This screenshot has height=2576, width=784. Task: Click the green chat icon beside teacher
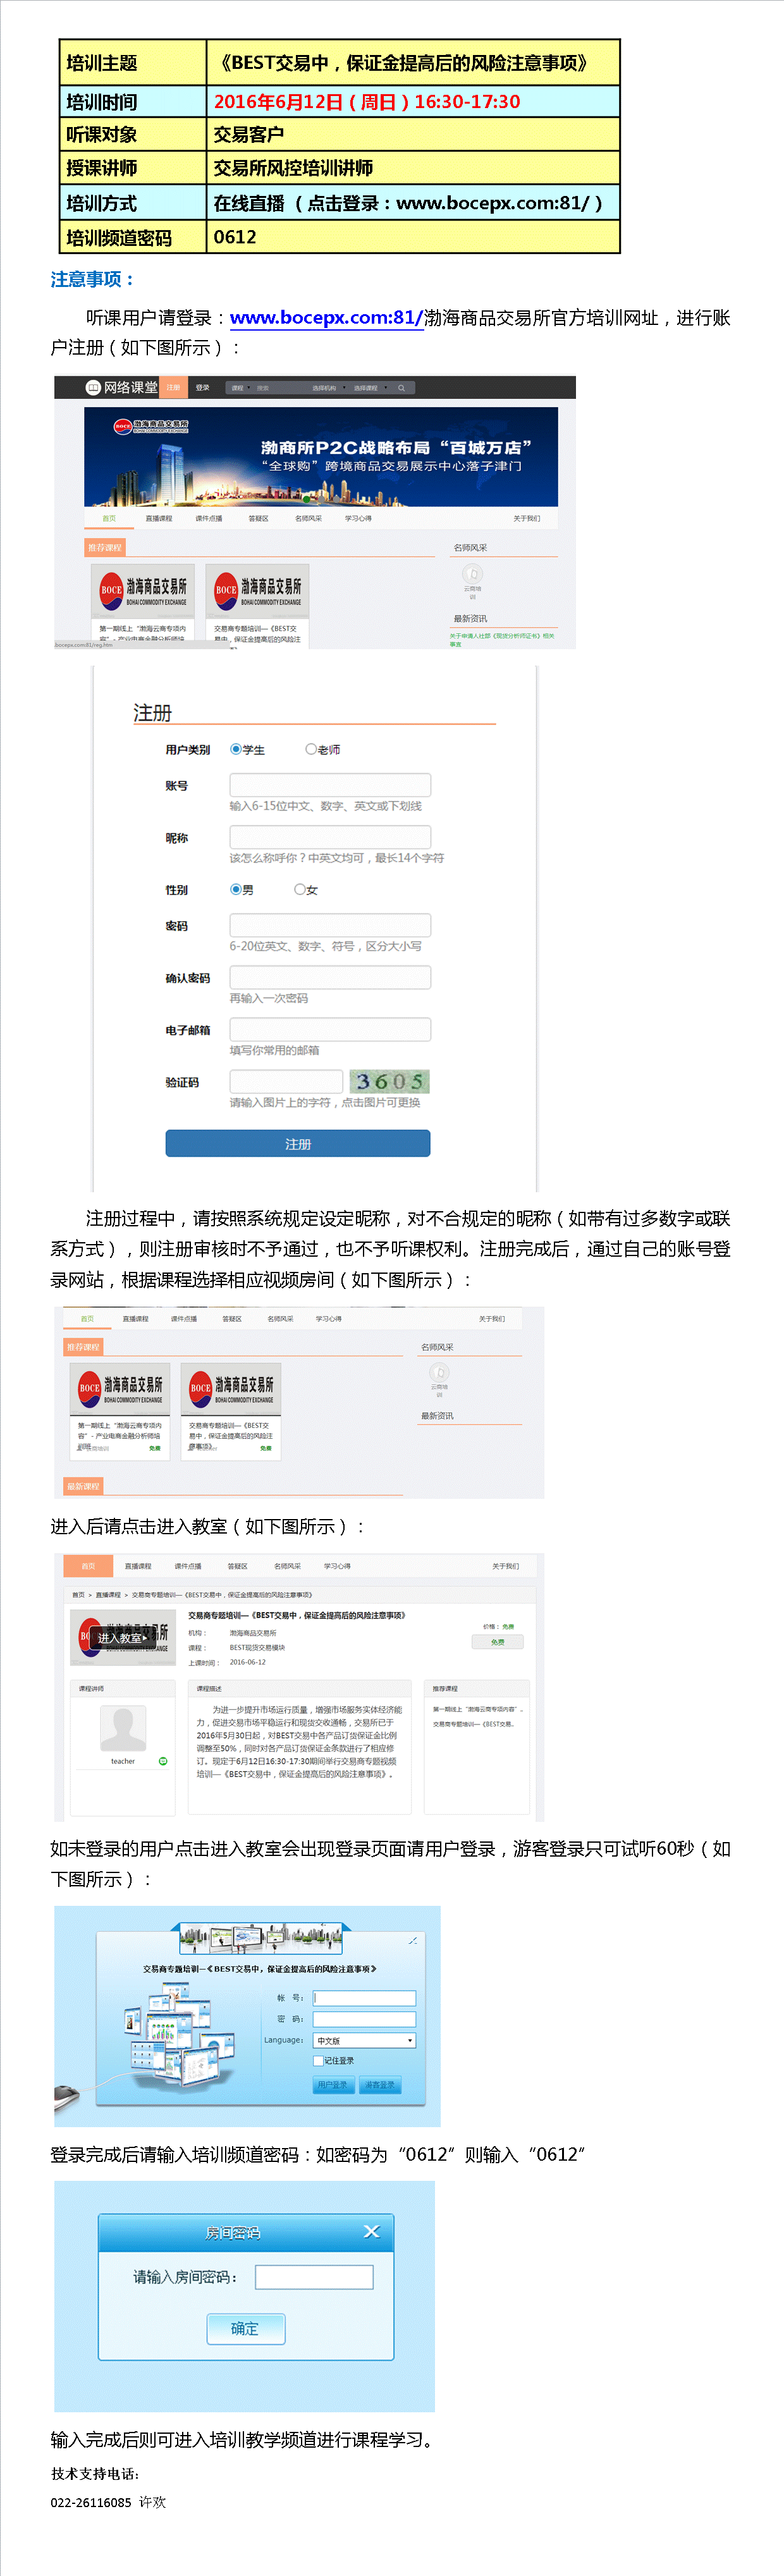coord(163,1761)
